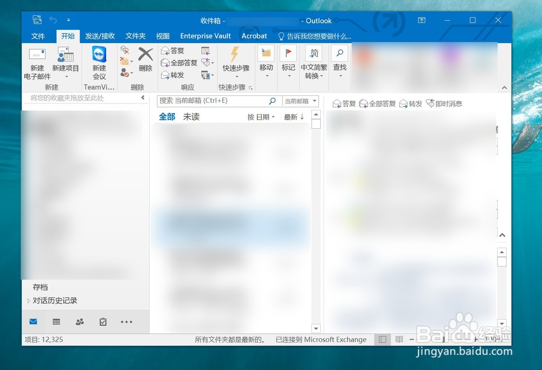Image resolution: width=542 pixels, height=370 pixels.
Task: Show 全部 (All) messages filter
Action: click(x=167, y=117)
